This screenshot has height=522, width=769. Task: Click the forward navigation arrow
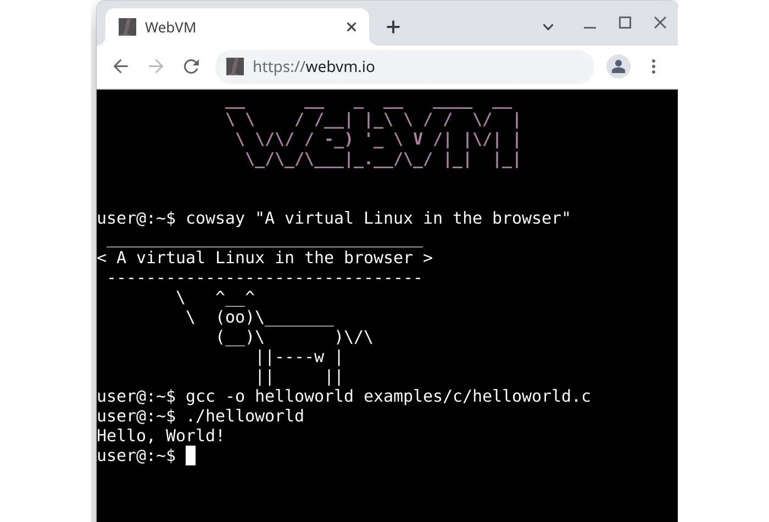pos(156,67)
